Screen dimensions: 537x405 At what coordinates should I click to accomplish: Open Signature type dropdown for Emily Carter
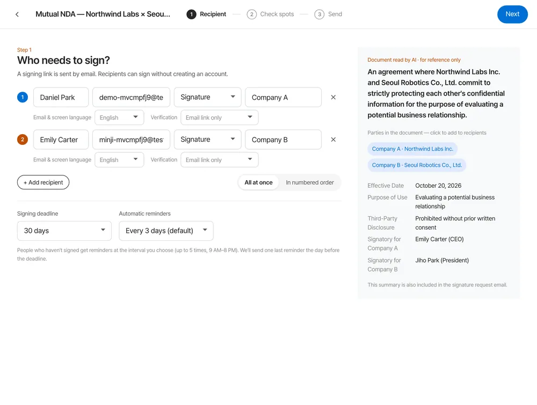coord(207,139)
